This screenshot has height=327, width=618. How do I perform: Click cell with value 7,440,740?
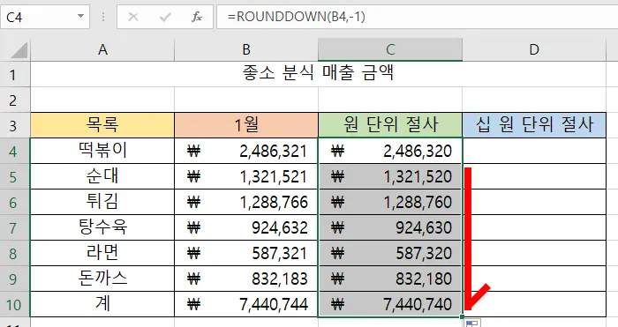click(x=390, y=305)
